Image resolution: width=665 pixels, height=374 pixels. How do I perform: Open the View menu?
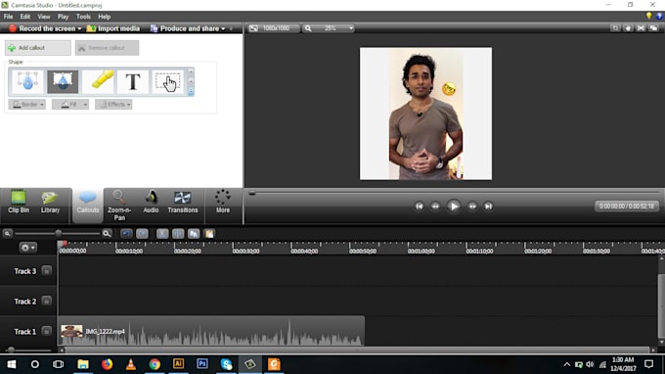click(x=44, y=17)
